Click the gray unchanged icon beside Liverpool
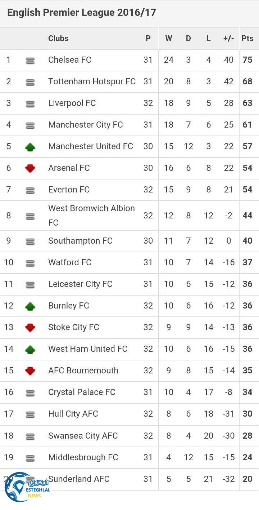 (30, 104)
